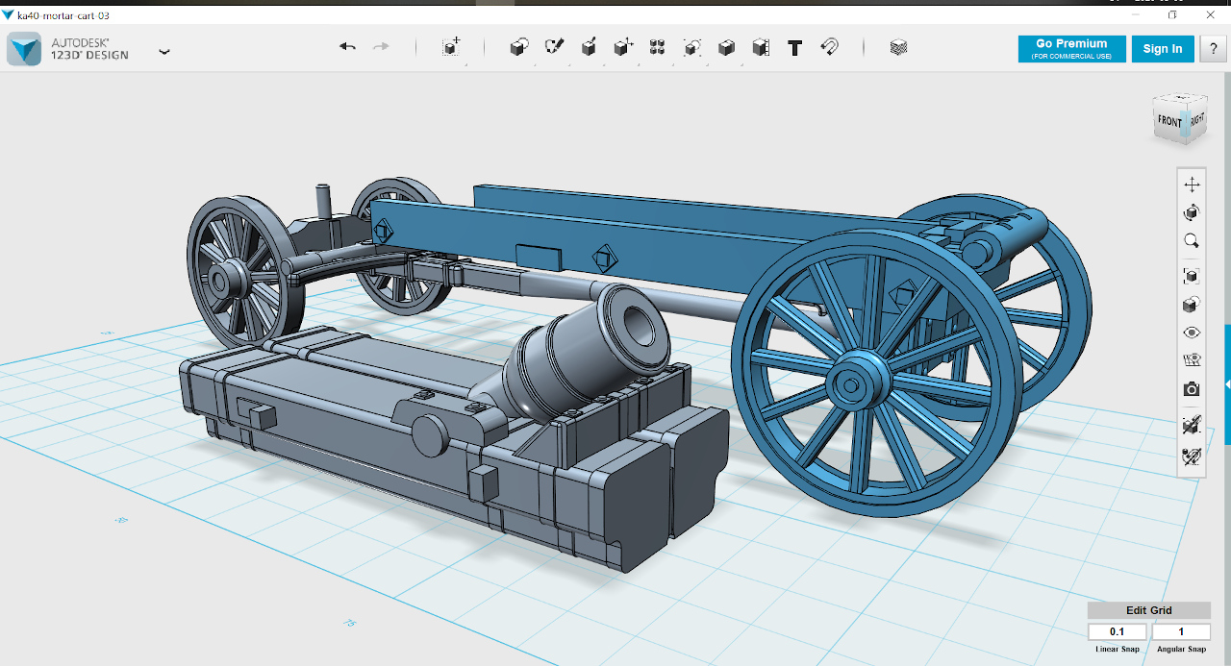This screenshot has width=1231, height=666.
Task: Open the Primitives menu
Action: pyautogui.click(x=518, y=47)
